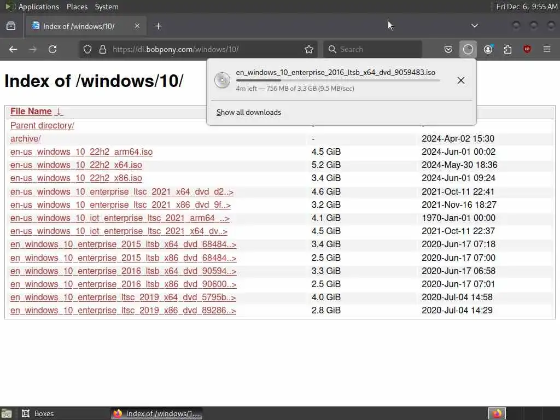The width and height of the screenshot is (560, 420).
Task: Click the show desktop icon in taskbar
Action: tap(7, 413)
